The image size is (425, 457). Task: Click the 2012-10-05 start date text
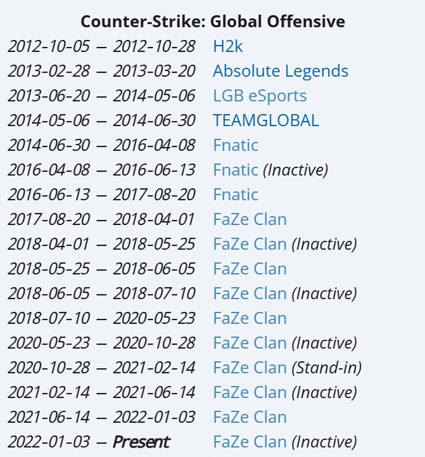point(49,46)
